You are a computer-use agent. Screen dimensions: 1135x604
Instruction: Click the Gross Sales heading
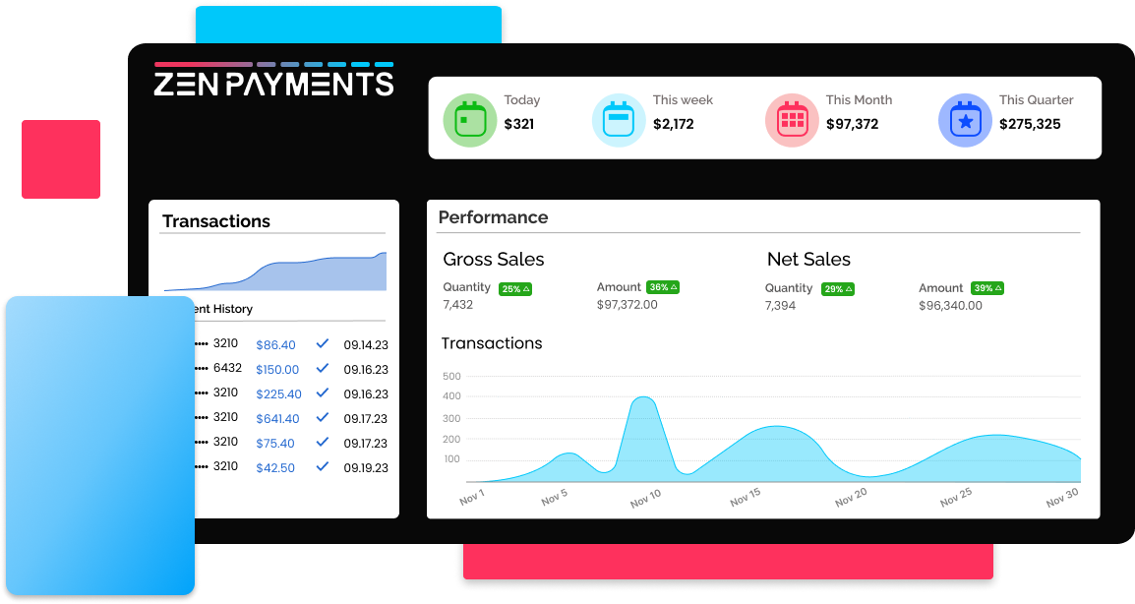point(493,260)
